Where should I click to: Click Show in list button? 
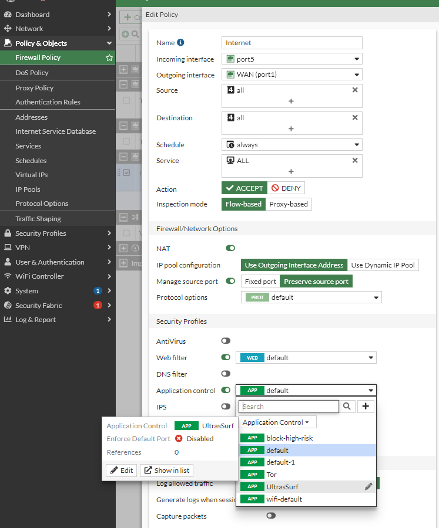click(167, 470)
